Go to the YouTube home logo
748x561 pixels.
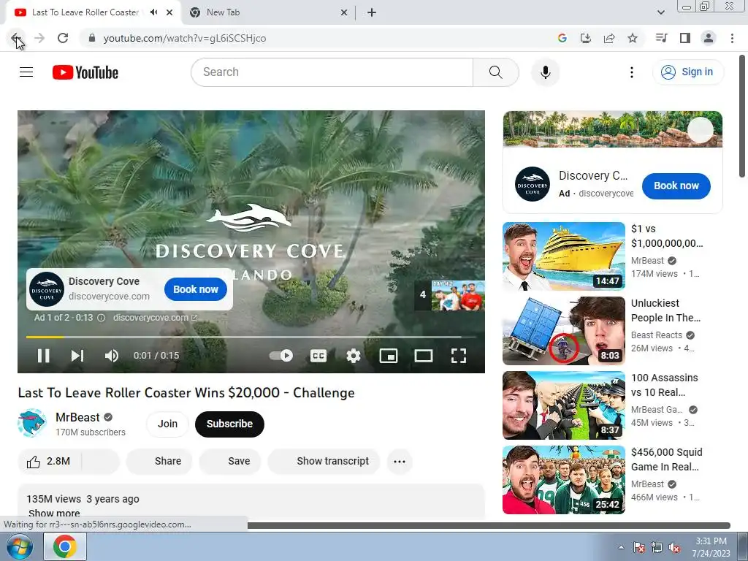tap(85, 72)
